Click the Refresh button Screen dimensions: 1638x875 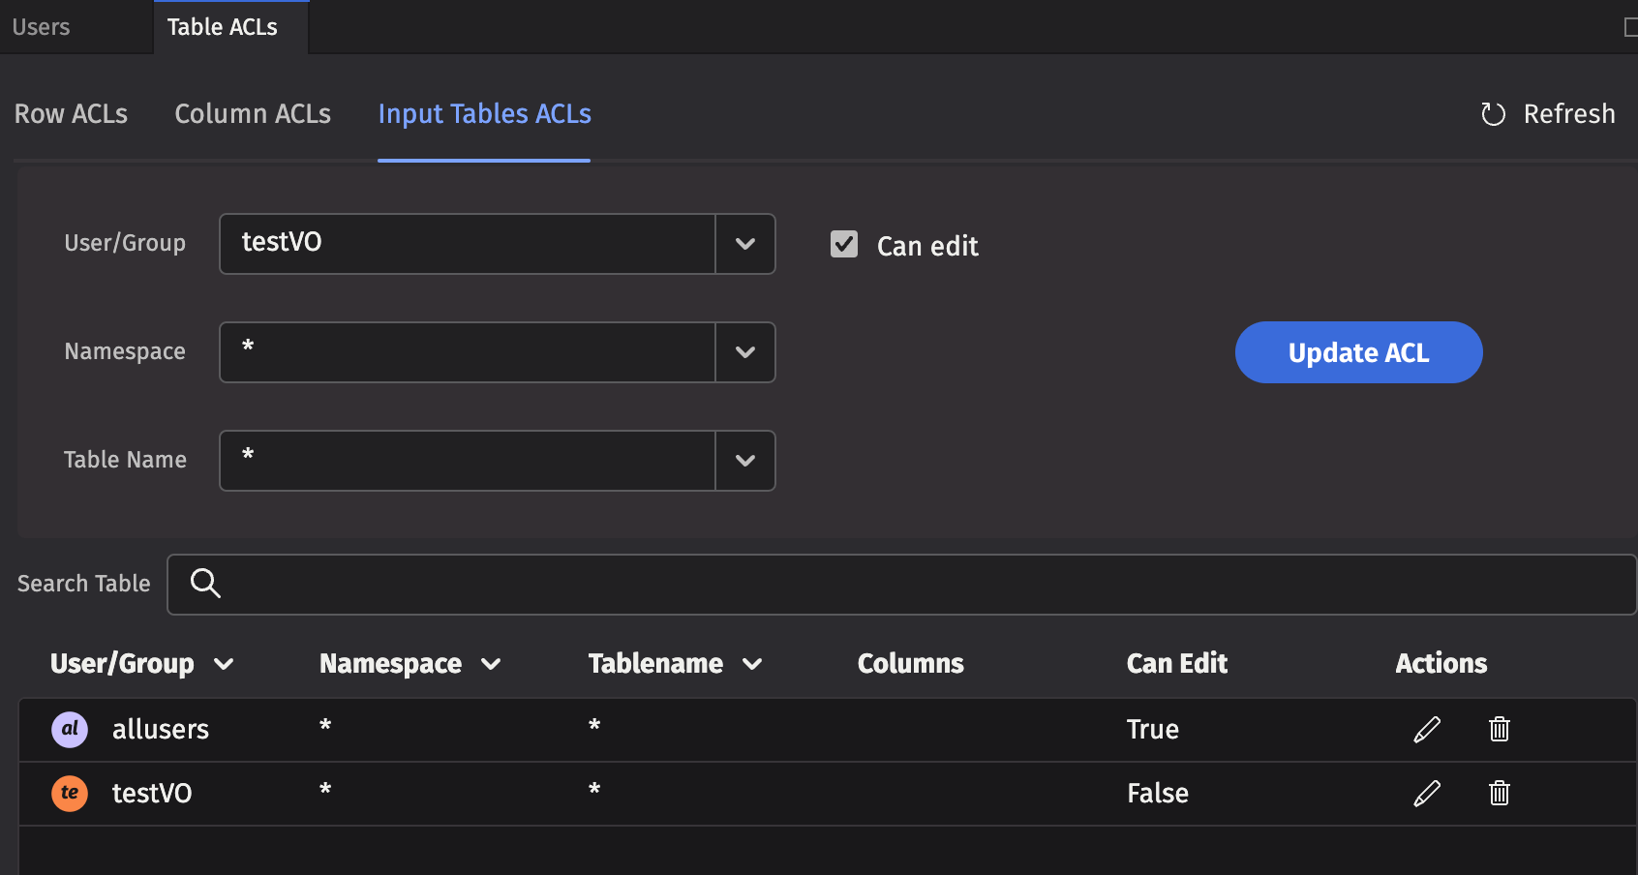pos(1548,114)
